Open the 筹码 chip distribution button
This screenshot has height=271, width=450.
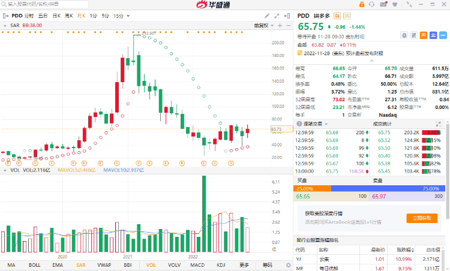268,265
